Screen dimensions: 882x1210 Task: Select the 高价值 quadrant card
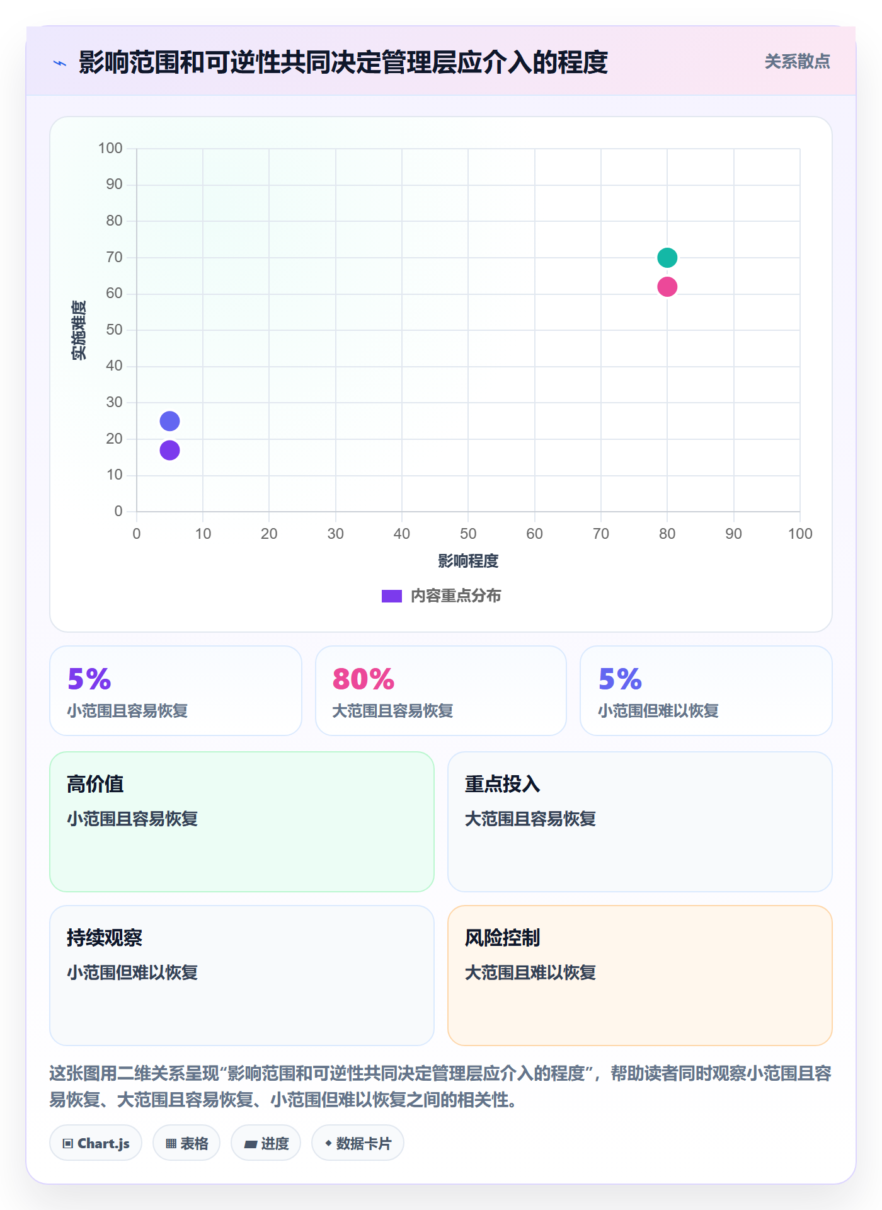coord(242,822)
